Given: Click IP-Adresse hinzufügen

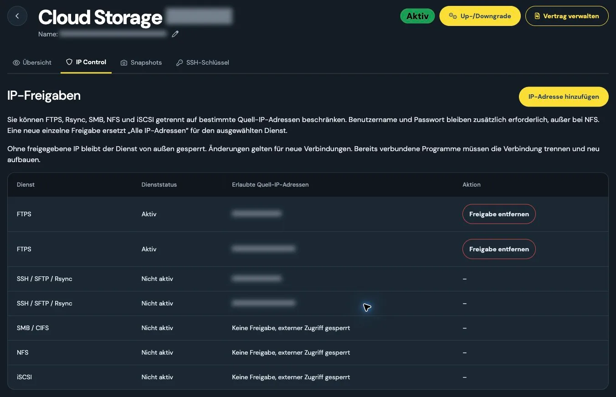Looking at the screenshot, I should point(564,97).
